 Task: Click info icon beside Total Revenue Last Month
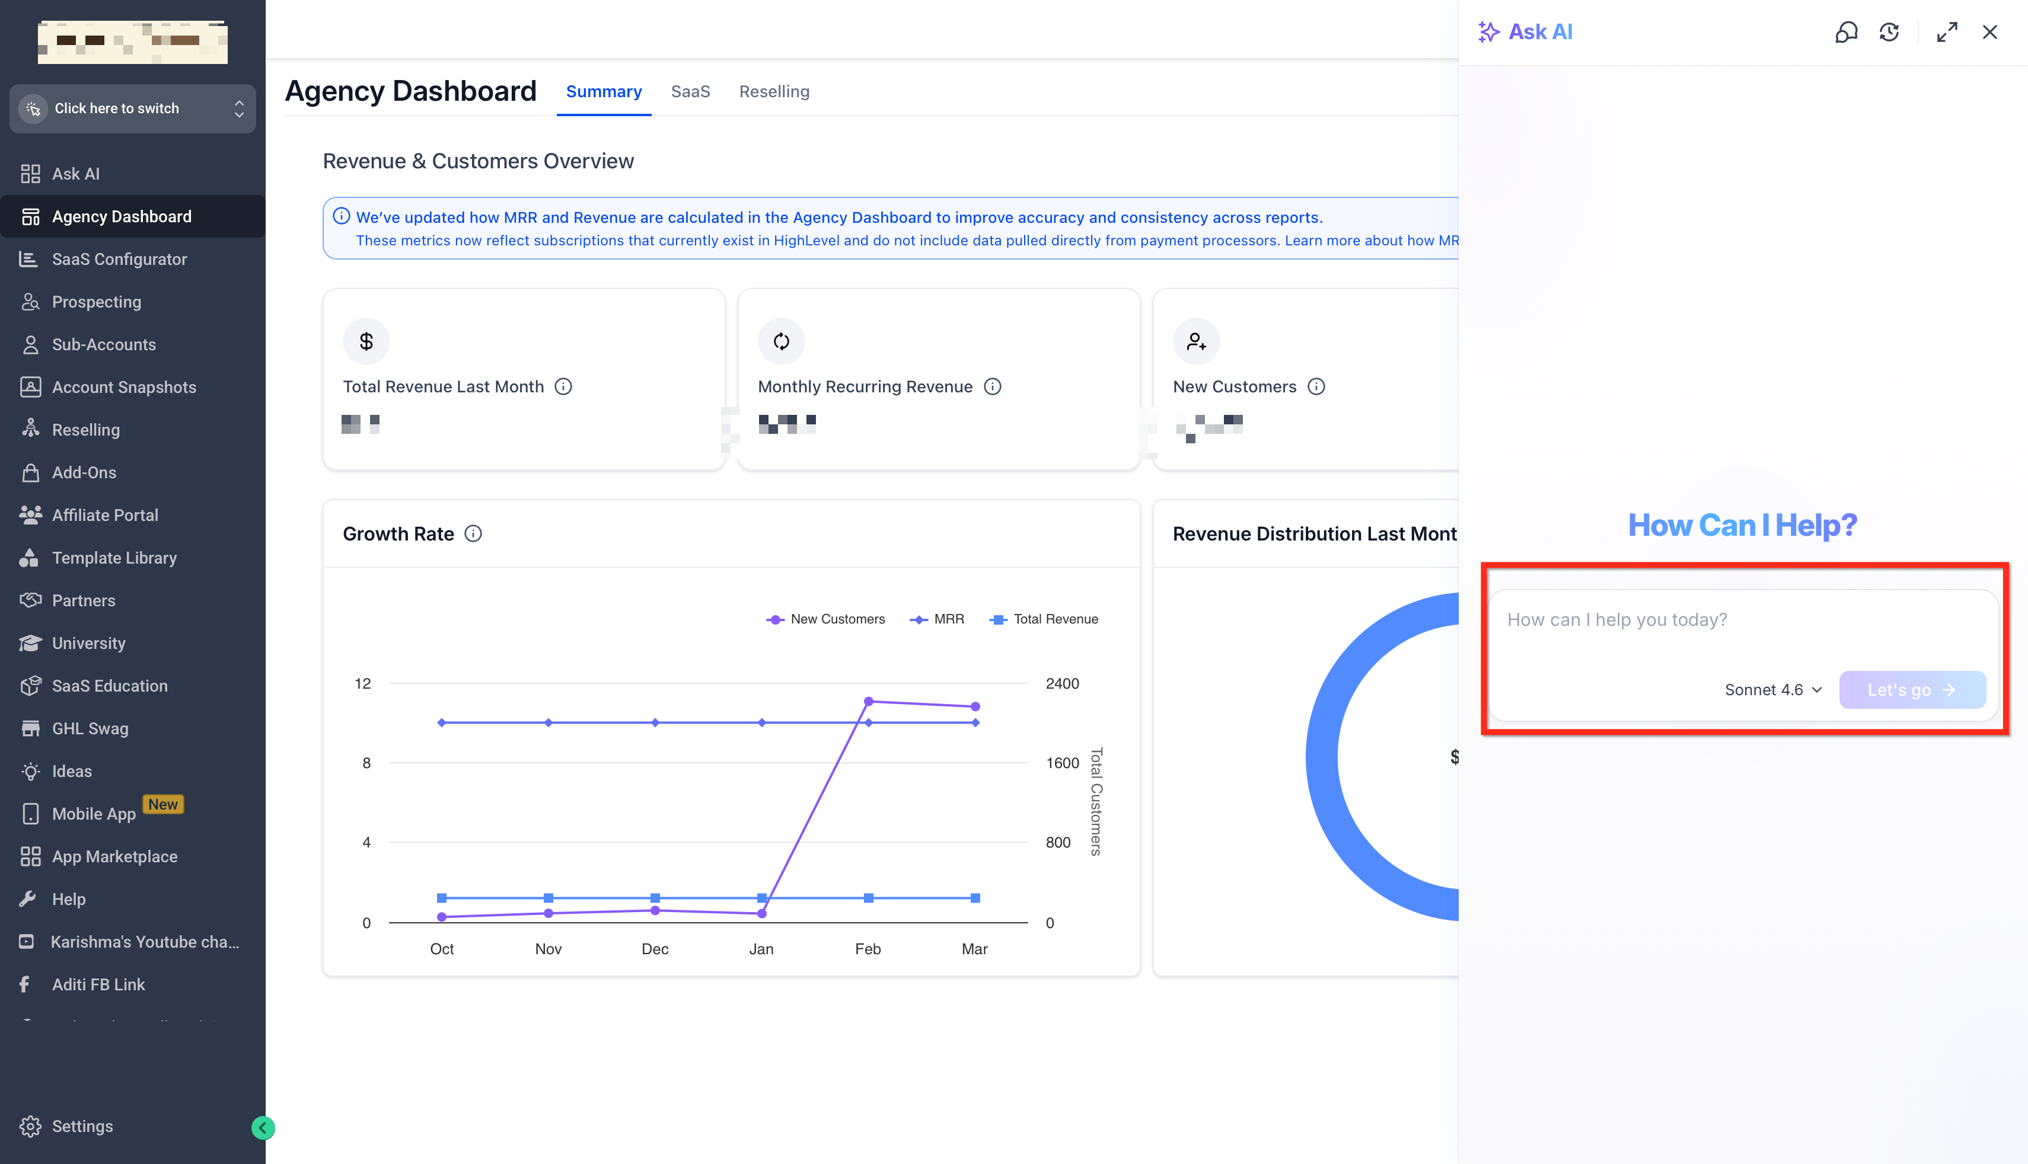(563, 387)
